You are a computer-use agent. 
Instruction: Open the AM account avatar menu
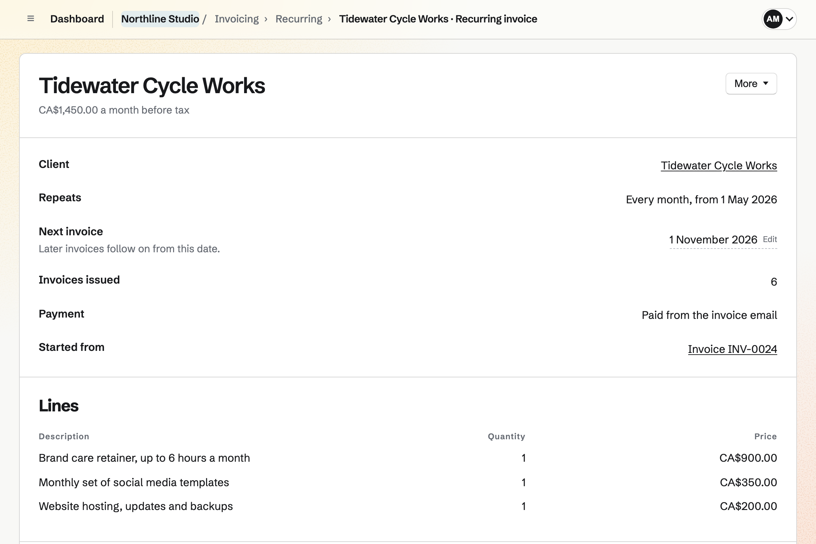(779, 19)
